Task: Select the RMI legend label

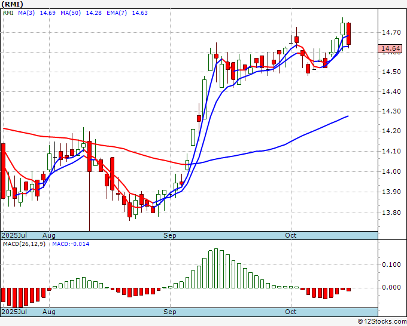Action: [8, 13]
